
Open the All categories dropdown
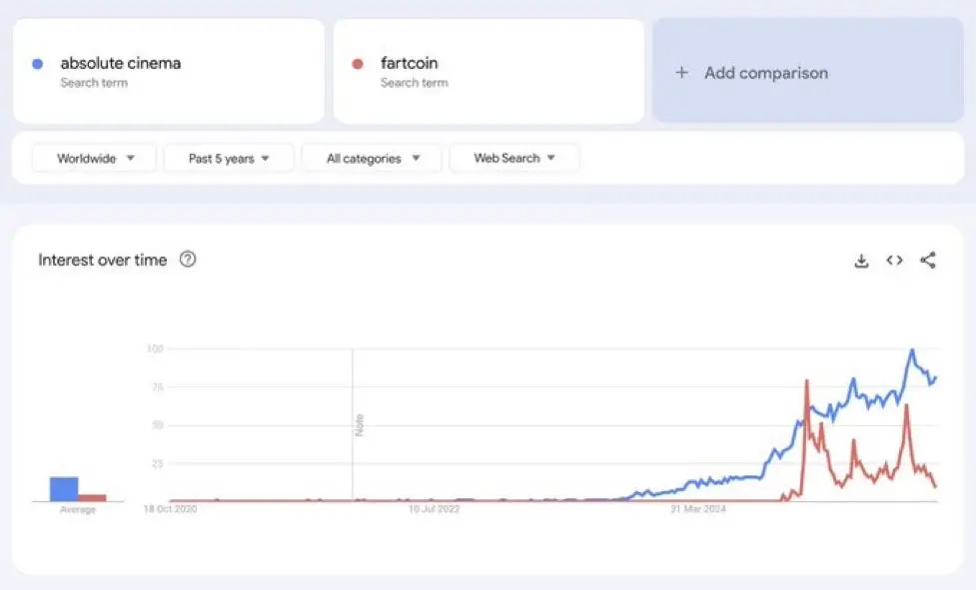click(x=372, y=159)
